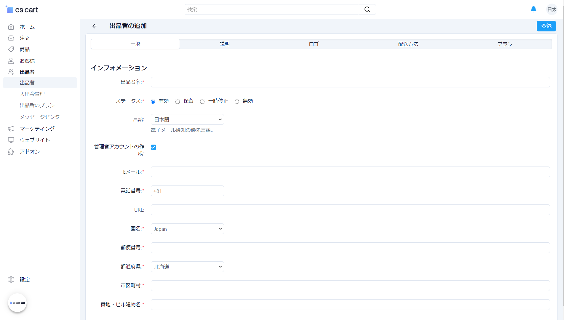Click the ウェブサイト monitor icon
The height and width of the screenshot is (320, 564).
11,140
